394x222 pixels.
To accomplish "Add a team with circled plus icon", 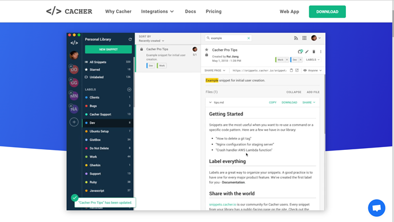I will click(74, 122).
